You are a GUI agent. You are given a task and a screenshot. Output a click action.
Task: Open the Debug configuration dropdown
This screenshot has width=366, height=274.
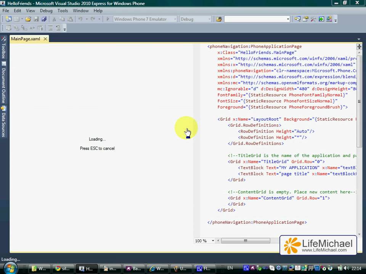[195, 19]
